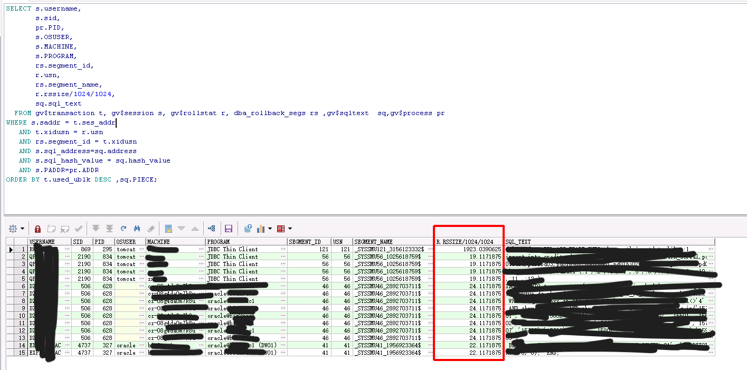The width and height of the screenshot is (747, 370).
Task: Select row number 8 in the grid
Action: tap(21, 301)
